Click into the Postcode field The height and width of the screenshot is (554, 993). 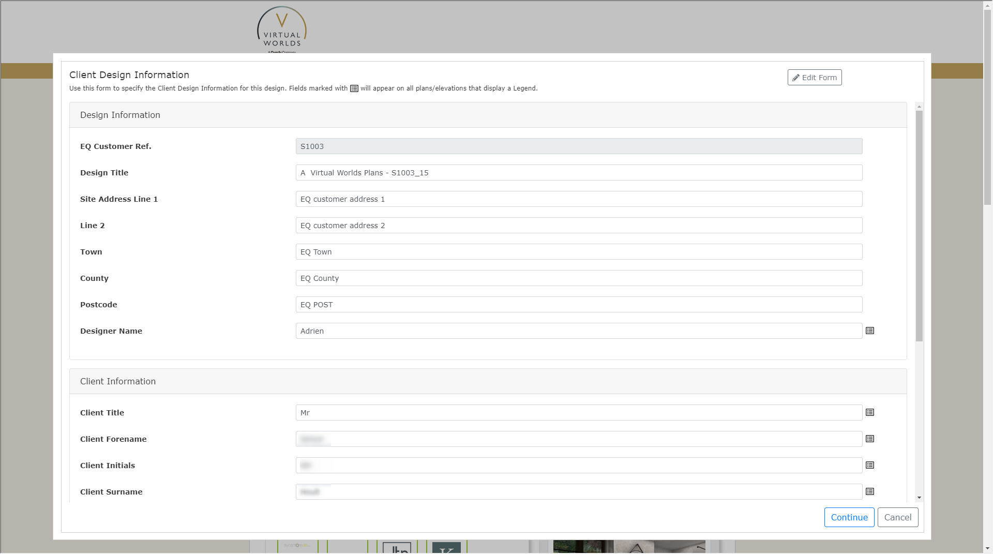point(579,305)
